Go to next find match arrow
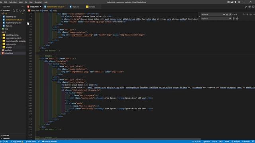255x143 pixels. (x=247, y=14)
